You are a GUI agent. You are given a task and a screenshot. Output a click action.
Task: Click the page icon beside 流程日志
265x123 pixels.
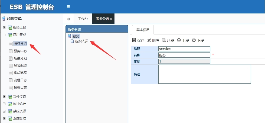point(11,80)
